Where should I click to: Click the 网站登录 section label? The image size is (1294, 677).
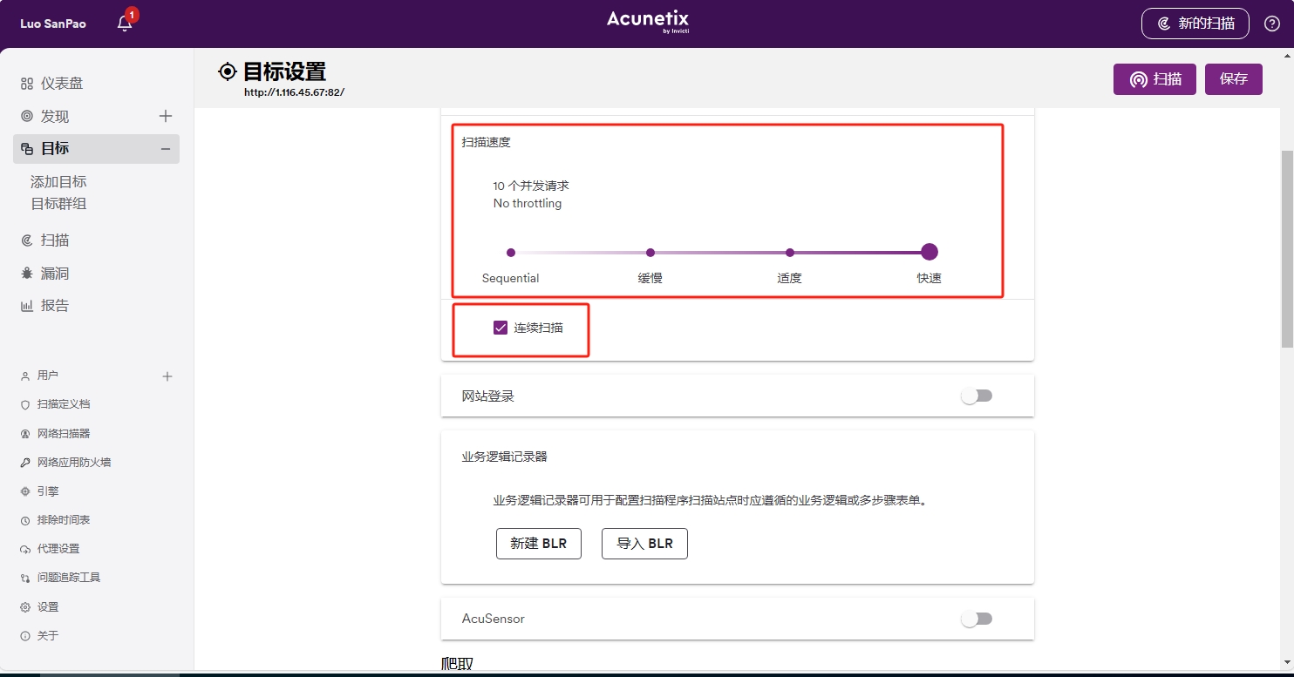click(x=488, y=396)
